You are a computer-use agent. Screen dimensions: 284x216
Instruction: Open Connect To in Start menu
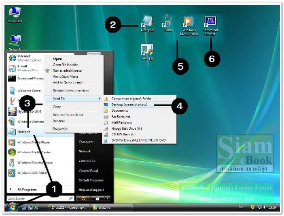click(x=87, y=161)
